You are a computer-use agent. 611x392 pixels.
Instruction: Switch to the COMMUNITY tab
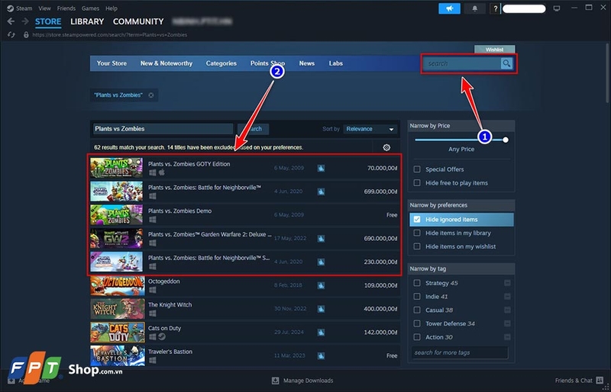coord(138,22)
